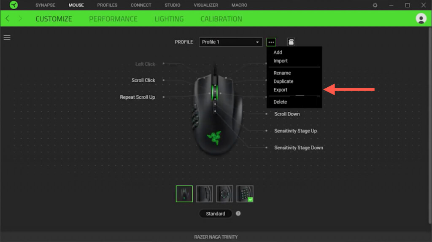432x242 pixels.
Task: Switch to the SYNAPSE tab
Action: tap(45, 5)
